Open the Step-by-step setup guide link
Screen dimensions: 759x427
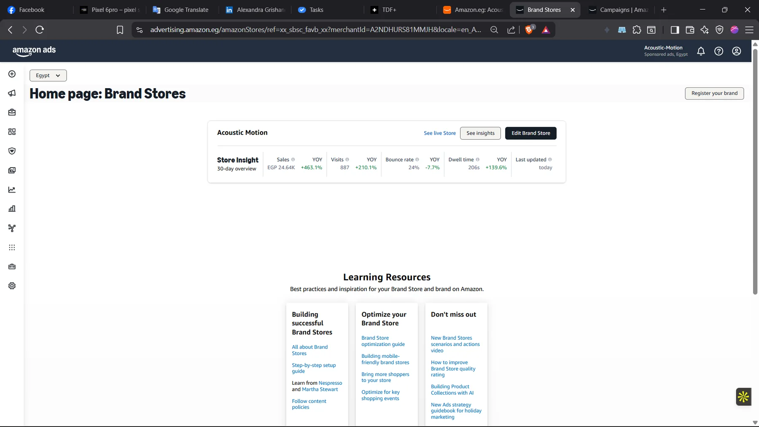tap(314, 368)
